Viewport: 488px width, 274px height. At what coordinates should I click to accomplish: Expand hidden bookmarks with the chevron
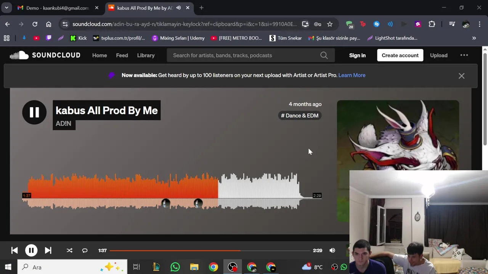pos(474,38)
